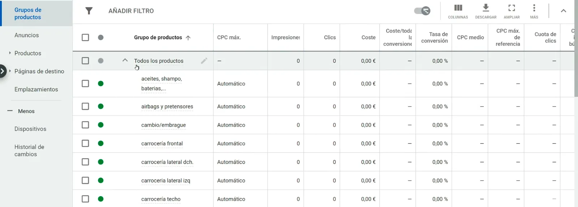Open the Más three-dot menu
Image resolution: width=578 pixels, height=207 pixels.
pyautogui.click(x=534, y=11)
